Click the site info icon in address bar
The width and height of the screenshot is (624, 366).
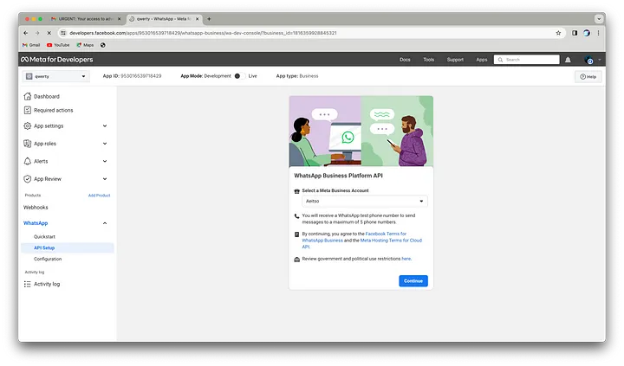tap(63, 33)
